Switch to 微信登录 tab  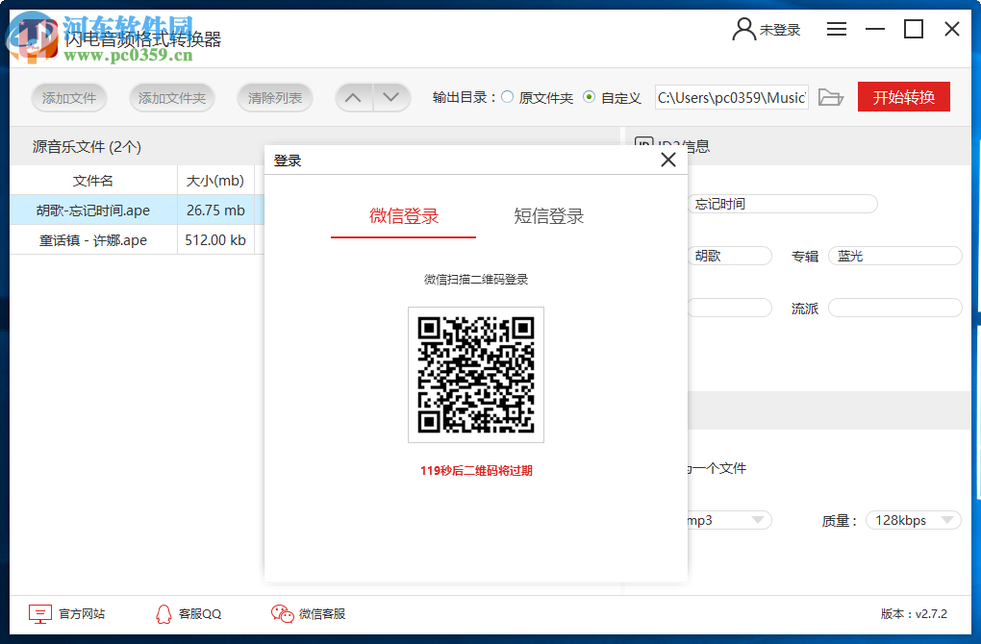pos(404,216)
